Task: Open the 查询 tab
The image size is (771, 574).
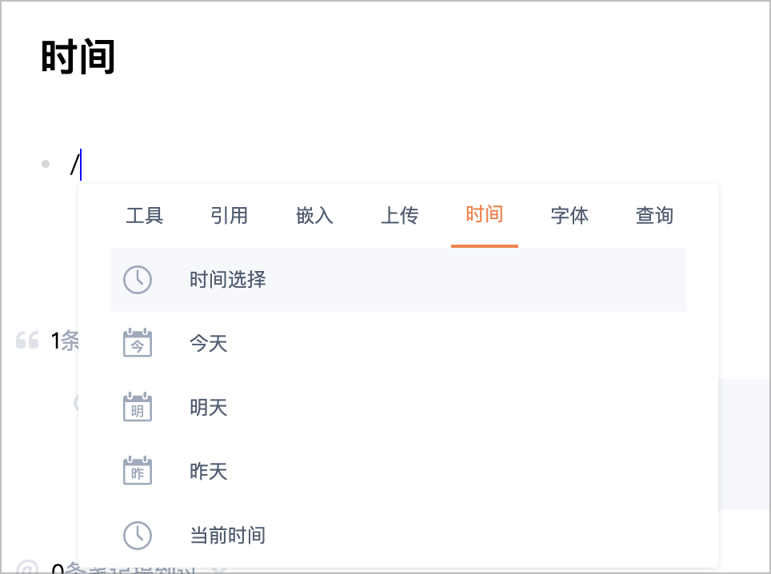Action: (654, 216)
